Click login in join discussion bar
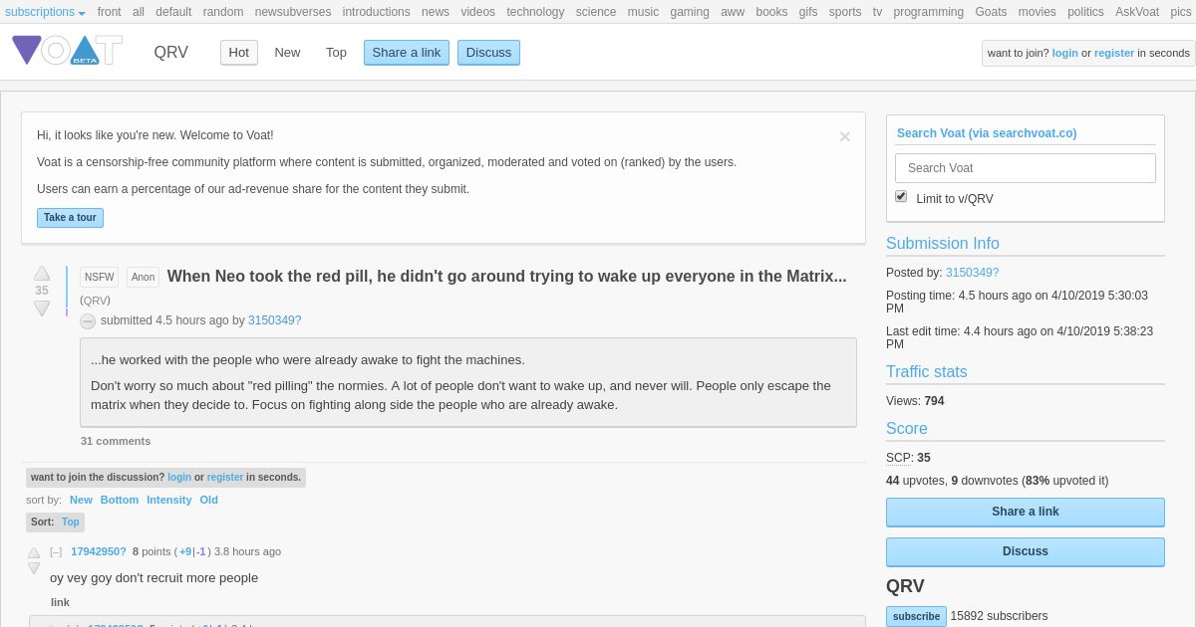The height and width of the screenshot is (627, 1196). 179,478
